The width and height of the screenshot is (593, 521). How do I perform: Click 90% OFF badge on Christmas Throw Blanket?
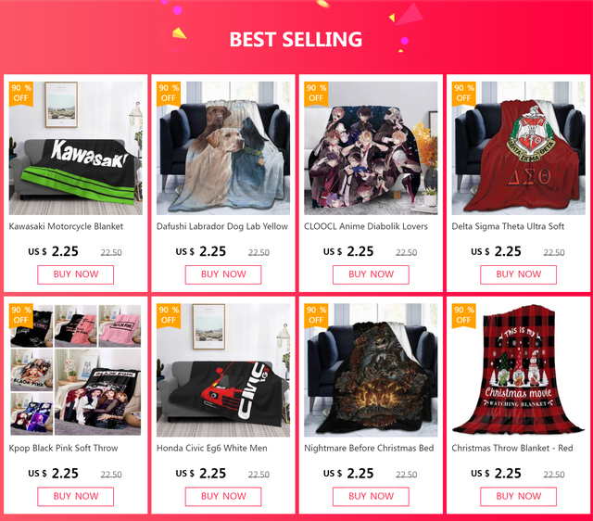pyautogui.click(x=463, y=315)
